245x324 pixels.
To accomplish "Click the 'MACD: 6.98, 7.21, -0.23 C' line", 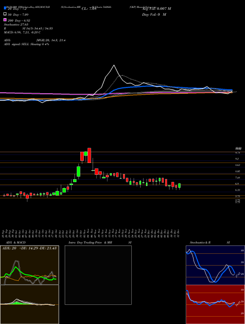I will [22, 32].
